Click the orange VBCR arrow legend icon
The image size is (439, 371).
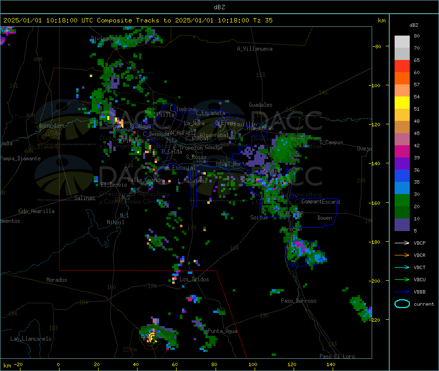click(x=402, y=255)
